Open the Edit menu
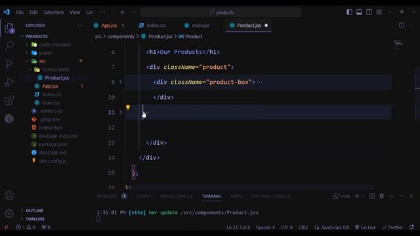420x236 pixels. click(x=33, y=12)
